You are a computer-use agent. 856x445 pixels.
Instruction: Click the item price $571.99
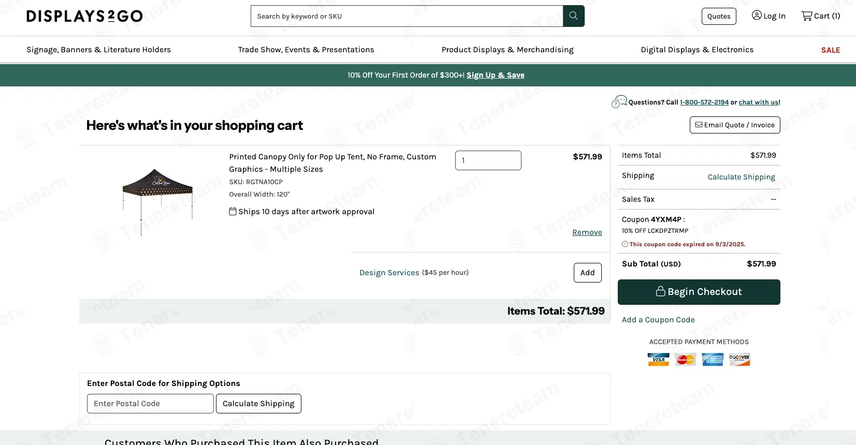click(587, 157)
